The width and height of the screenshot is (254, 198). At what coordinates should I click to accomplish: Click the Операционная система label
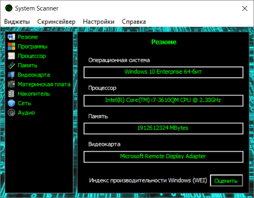tap(119, 60)
